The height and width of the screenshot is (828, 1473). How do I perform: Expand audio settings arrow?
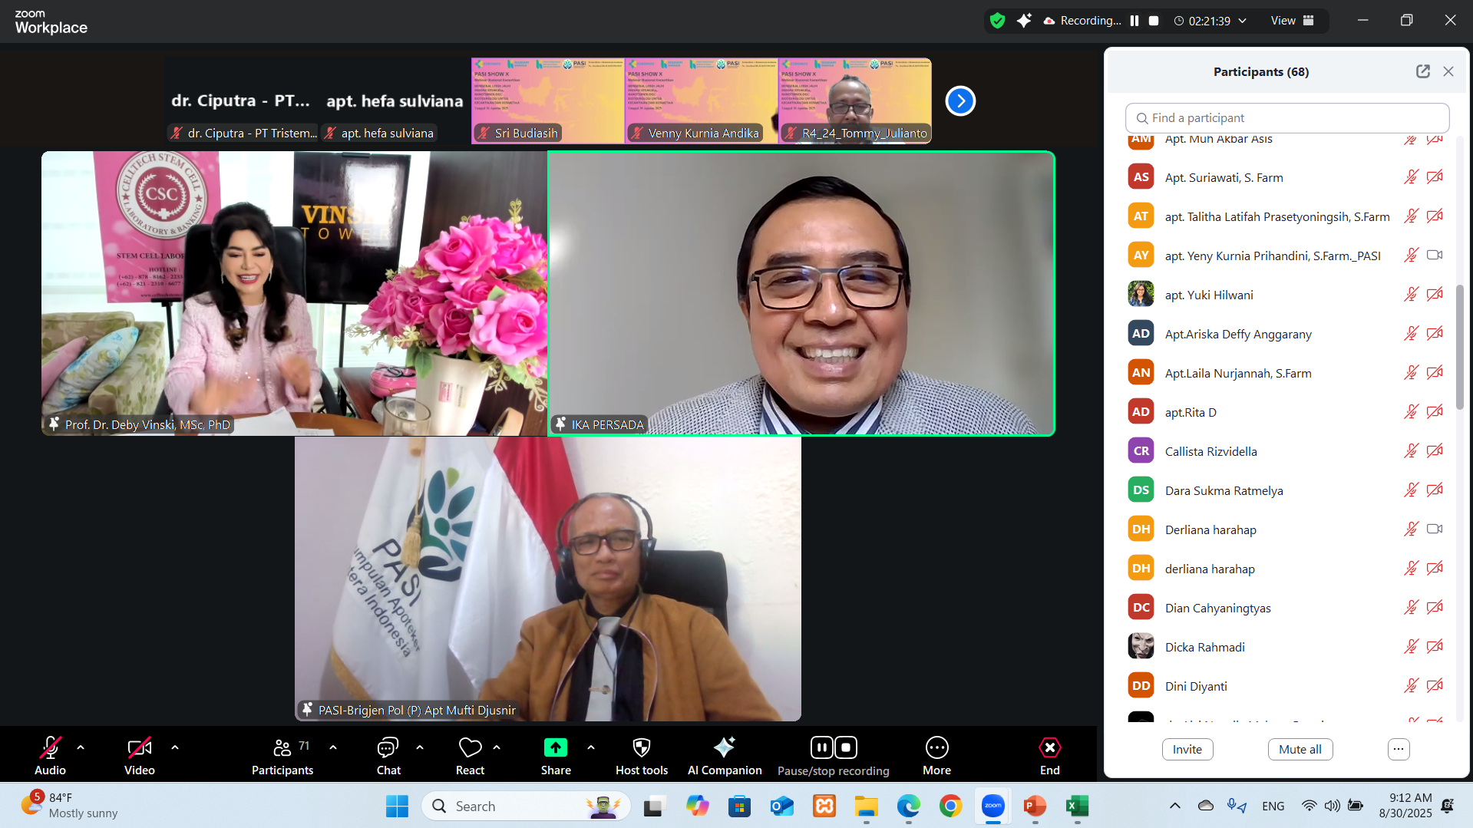(81, 747)
